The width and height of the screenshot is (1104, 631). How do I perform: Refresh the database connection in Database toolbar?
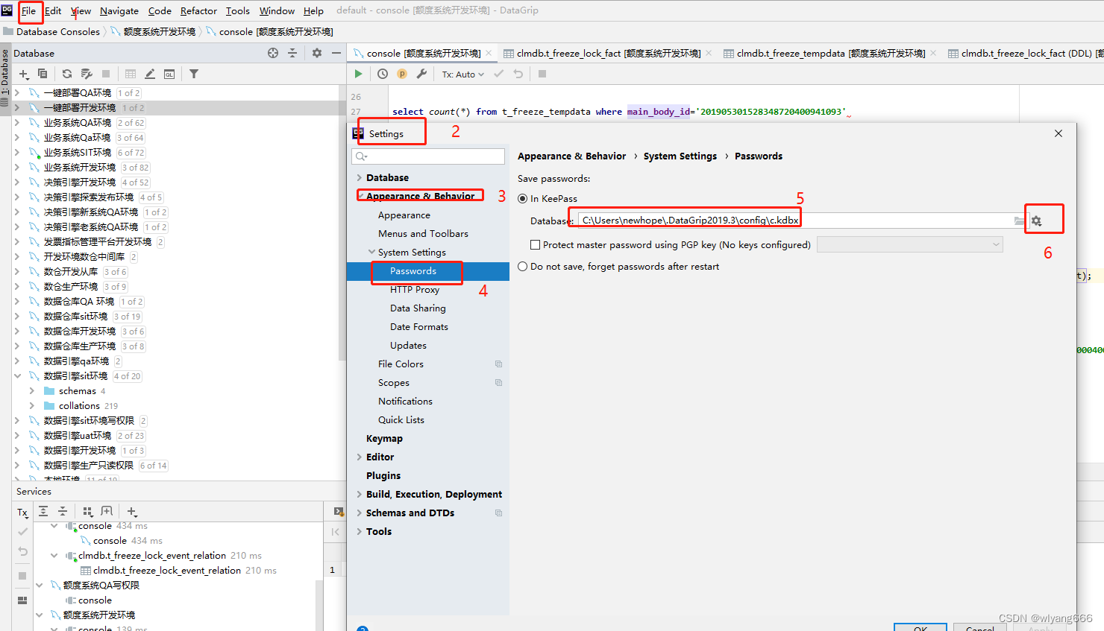click(66, 74)
